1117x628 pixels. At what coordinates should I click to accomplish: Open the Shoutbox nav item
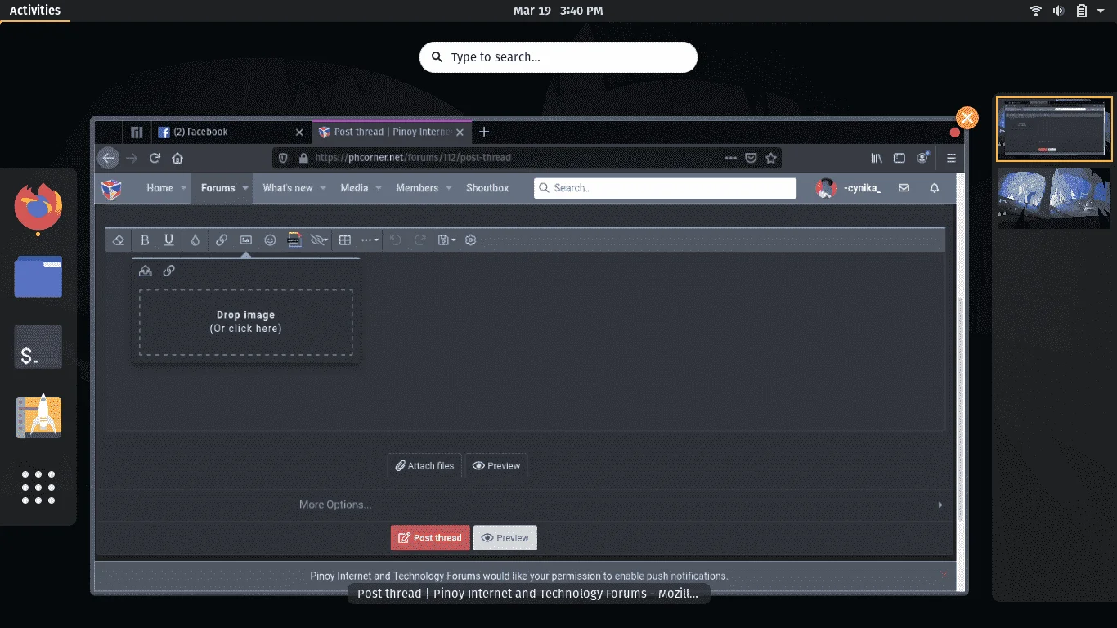coord(487,188)
